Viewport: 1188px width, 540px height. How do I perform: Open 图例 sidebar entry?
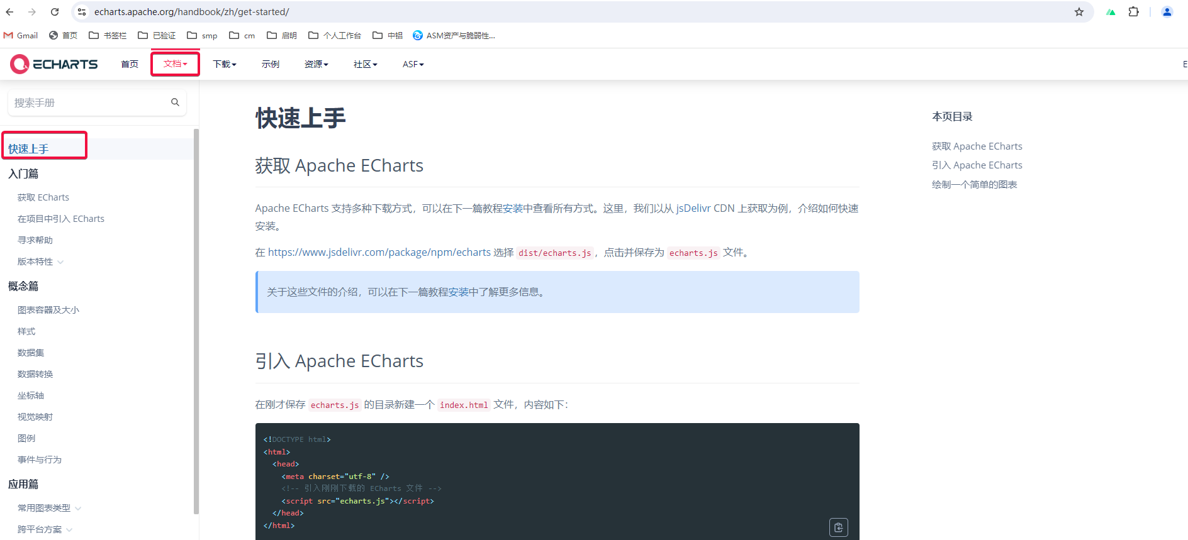(x=26, y=438)
